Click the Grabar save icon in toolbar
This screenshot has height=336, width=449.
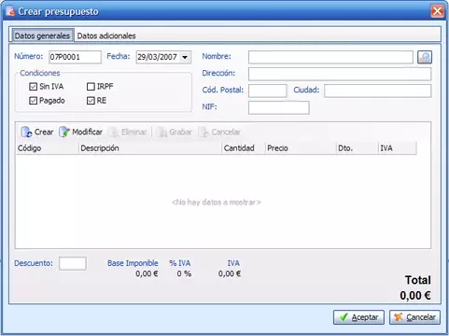[x=161, y=132]
